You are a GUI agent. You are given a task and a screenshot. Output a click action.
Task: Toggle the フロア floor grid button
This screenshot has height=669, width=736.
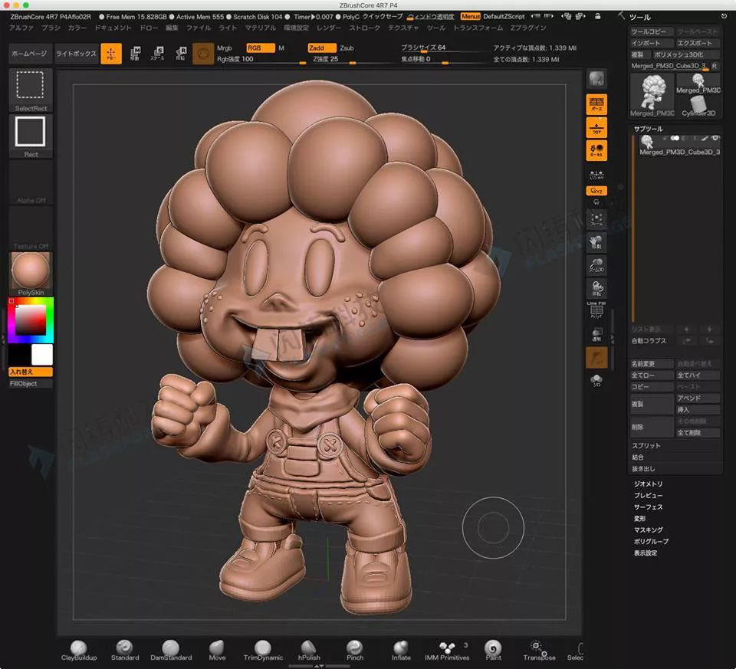click(596, 128)
